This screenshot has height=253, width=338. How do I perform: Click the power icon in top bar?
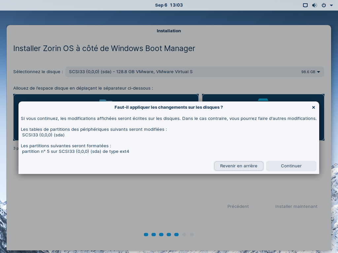pyautogui.click(x=324, y=5)
